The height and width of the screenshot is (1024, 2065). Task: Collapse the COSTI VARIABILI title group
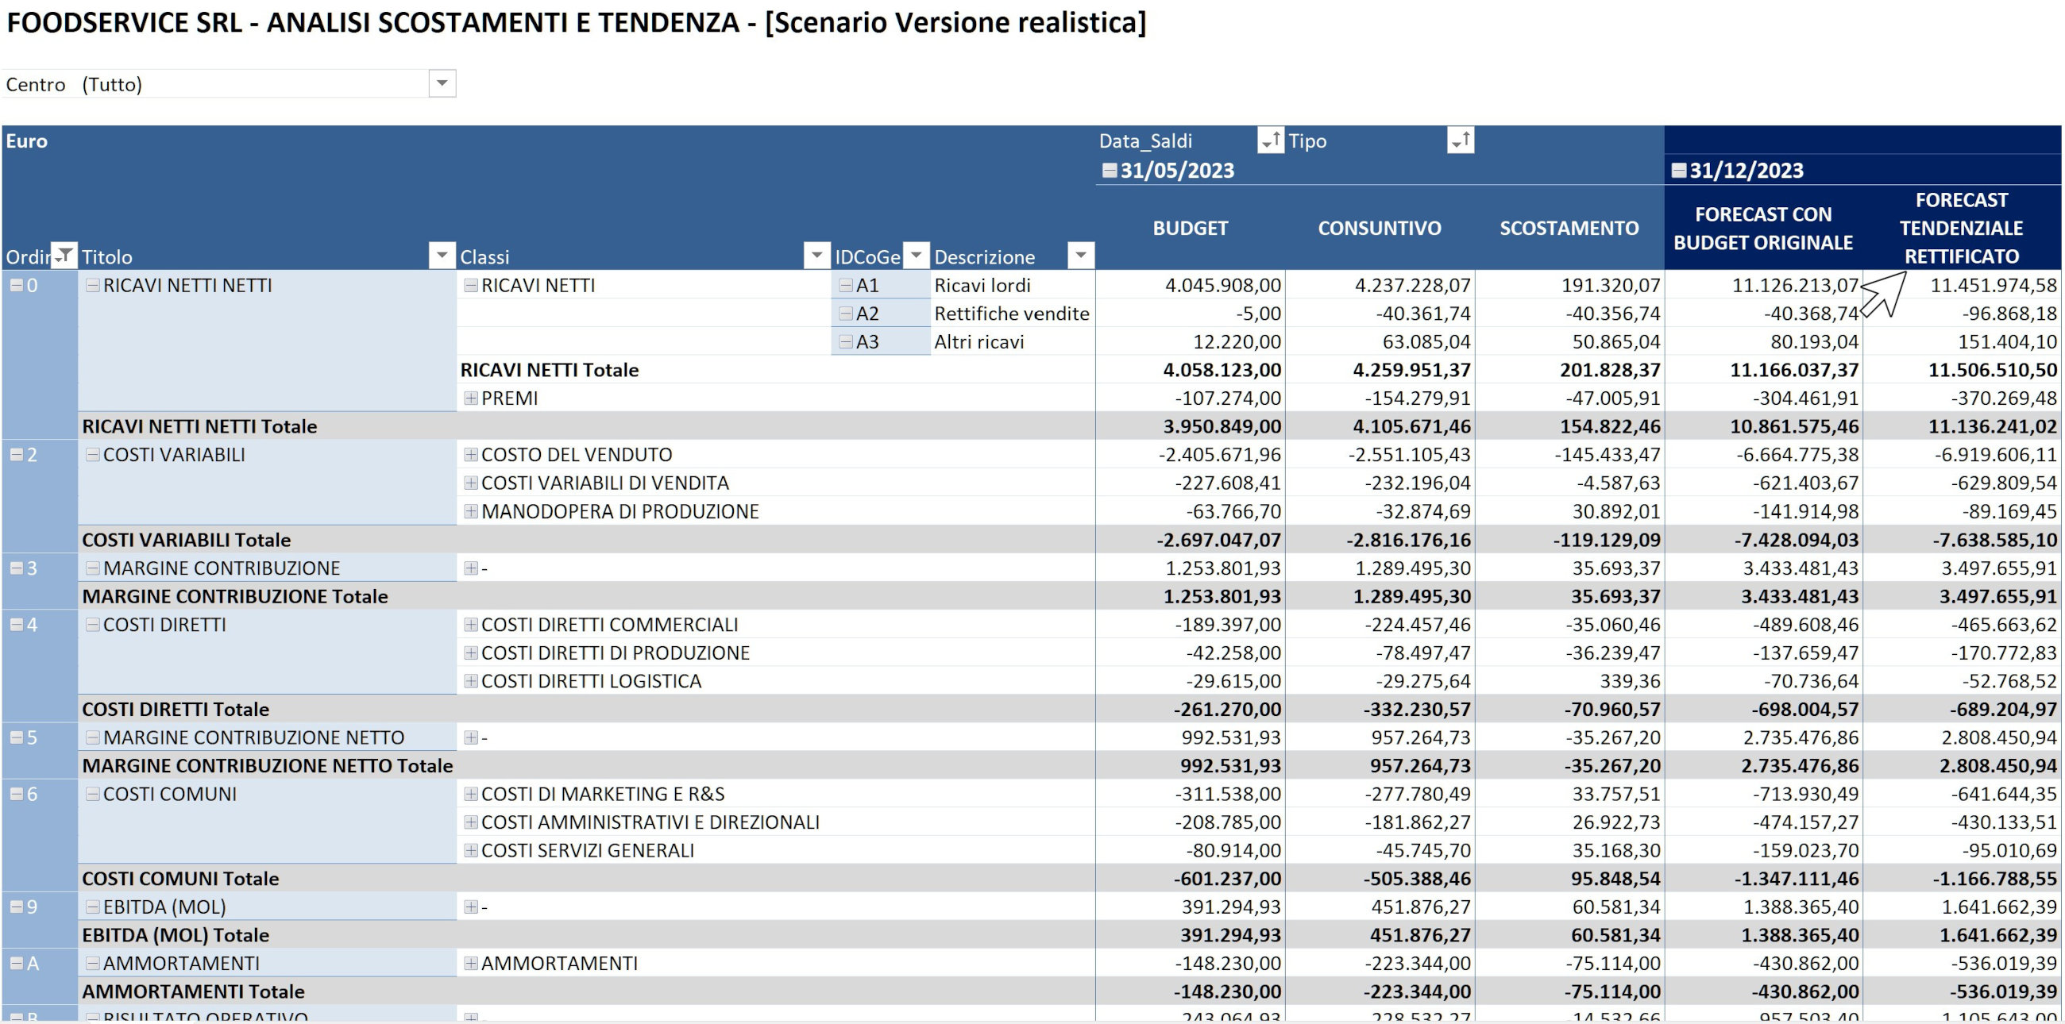click(x=93, y=455)
